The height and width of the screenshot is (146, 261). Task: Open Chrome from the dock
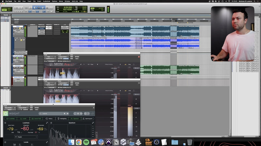[79, 142]
